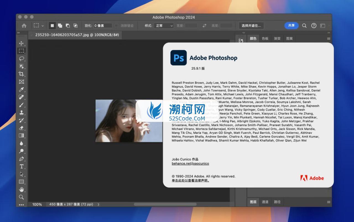Viewport: 354px width, 222px height.
Task: Select the Blur tool
Action: click(21, 143)
